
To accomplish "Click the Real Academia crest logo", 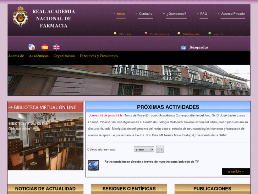I will (20, 16).
